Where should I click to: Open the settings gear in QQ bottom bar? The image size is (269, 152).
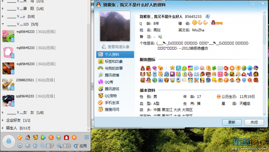[x=20, y=145]
